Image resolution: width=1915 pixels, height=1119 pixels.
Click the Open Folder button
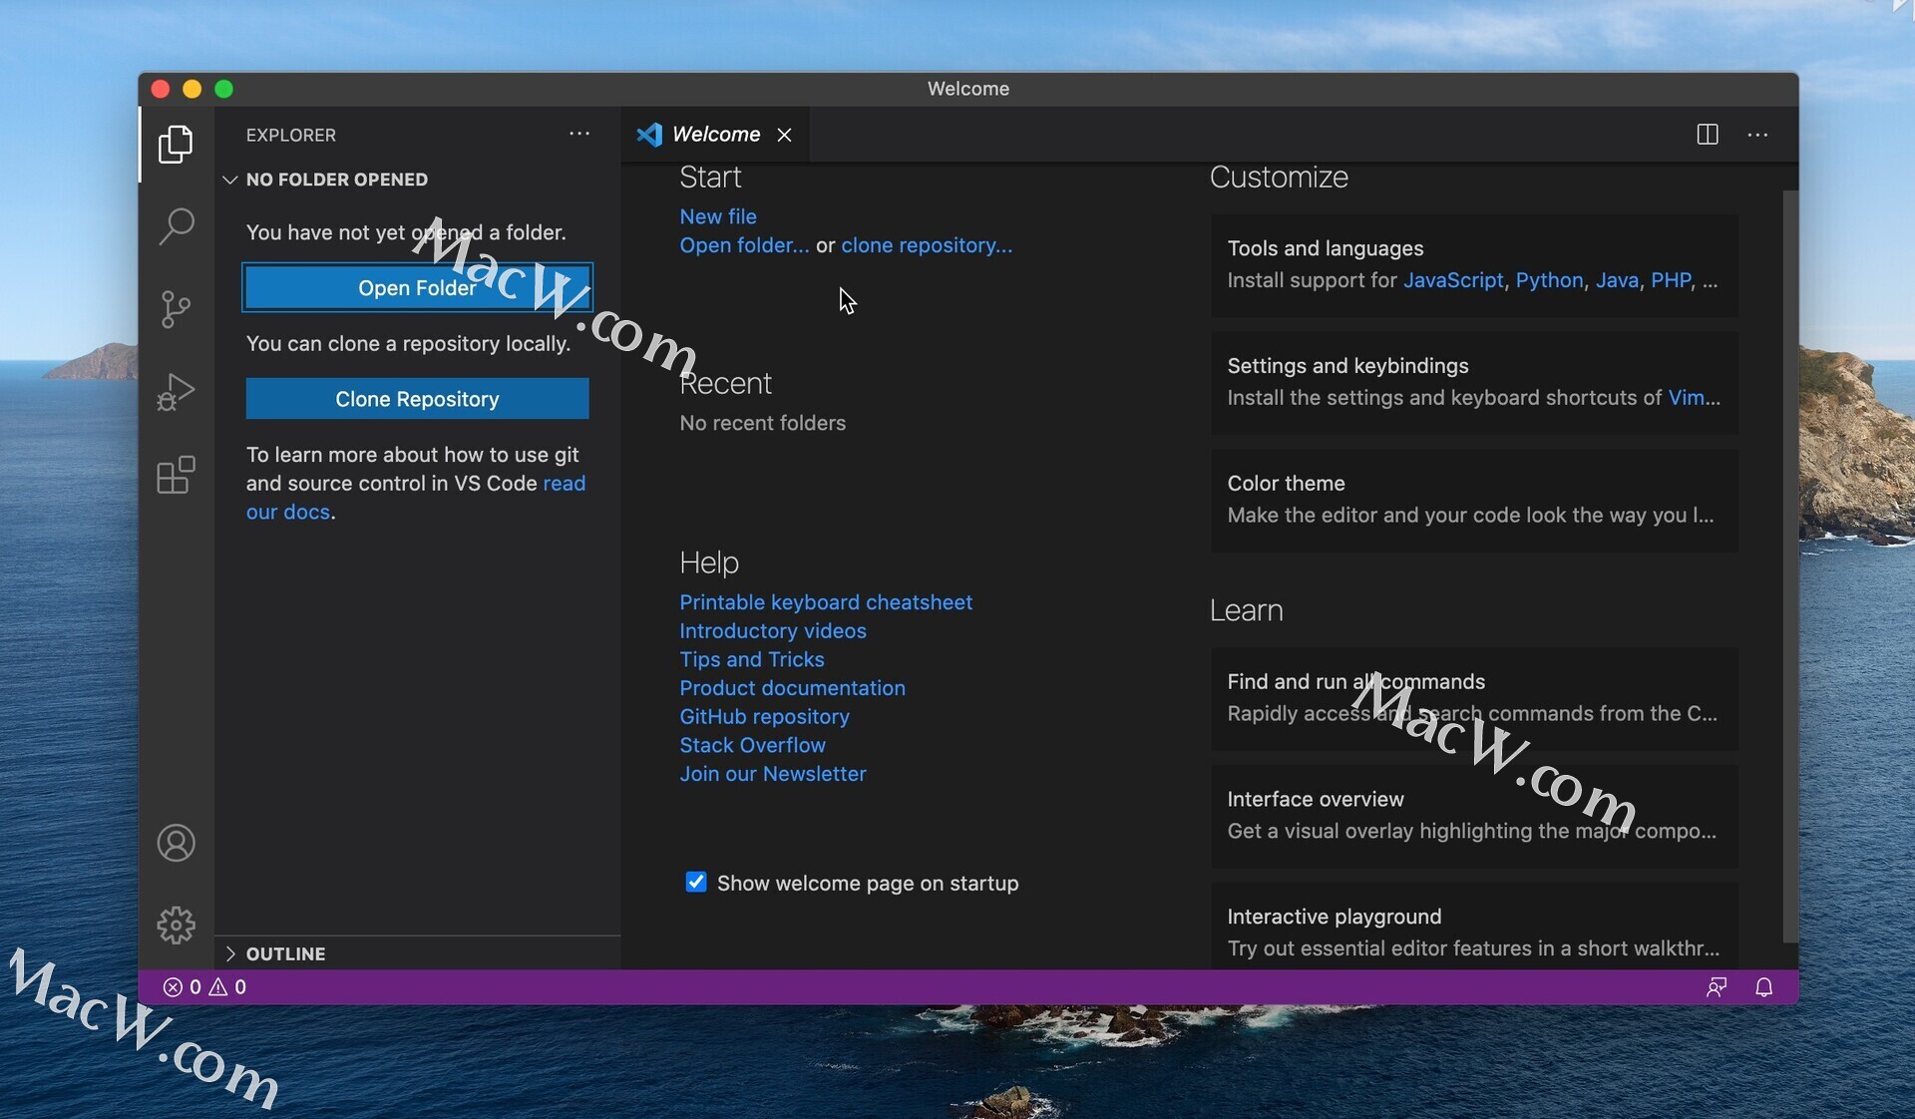(x=417, y=288)
